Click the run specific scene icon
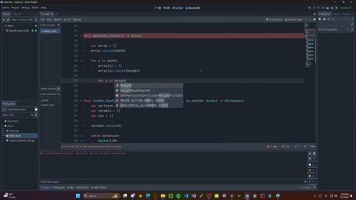The width and height of the screenshot is (356, 200). click(x=332, y=8)
